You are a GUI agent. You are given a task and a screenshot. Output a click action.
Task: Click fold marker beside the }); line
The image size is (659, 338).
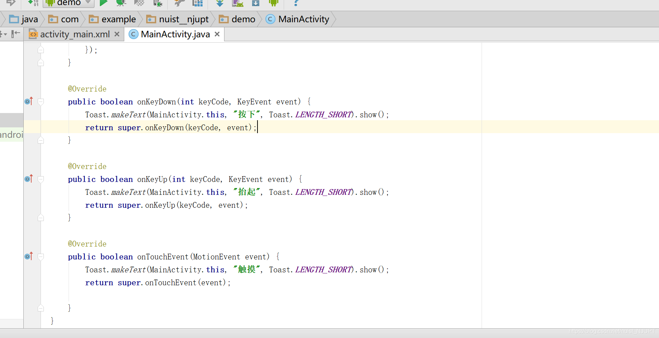41,50
